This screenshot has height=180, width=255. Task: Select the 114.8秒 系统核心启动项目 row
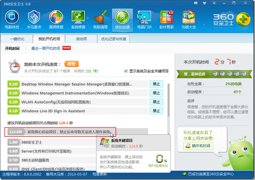tap(78, 132)
